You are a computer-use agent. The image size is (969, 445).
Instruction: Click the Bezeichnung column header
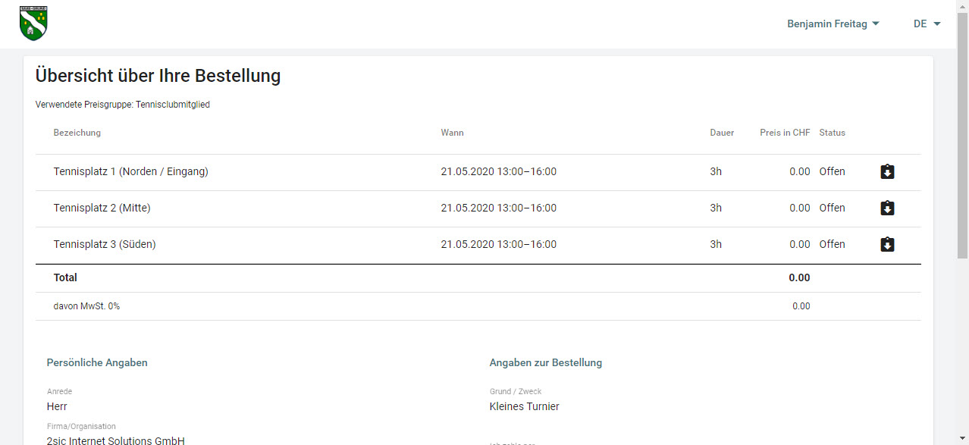point(77,133)
